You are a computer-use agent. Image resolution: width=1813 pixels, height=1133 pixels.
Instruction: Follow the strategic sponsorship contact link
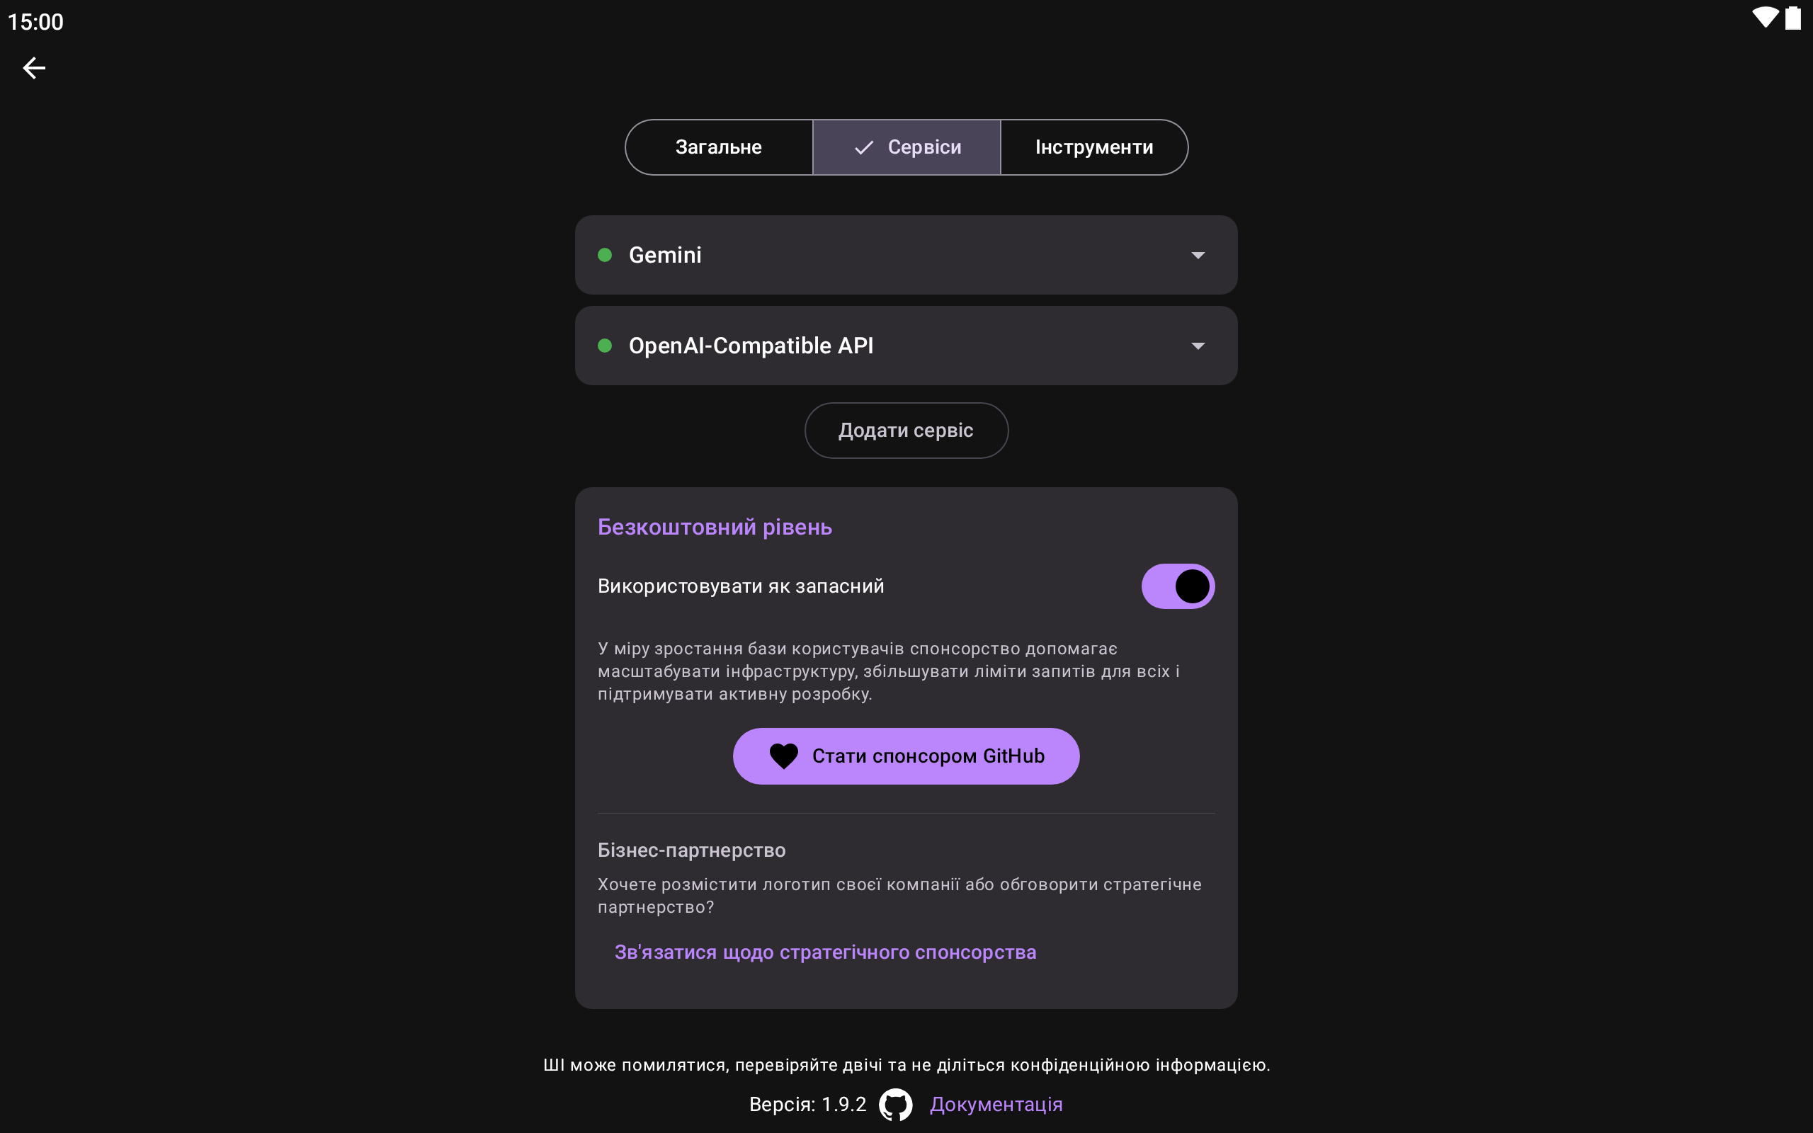click(x=825, y=952)
